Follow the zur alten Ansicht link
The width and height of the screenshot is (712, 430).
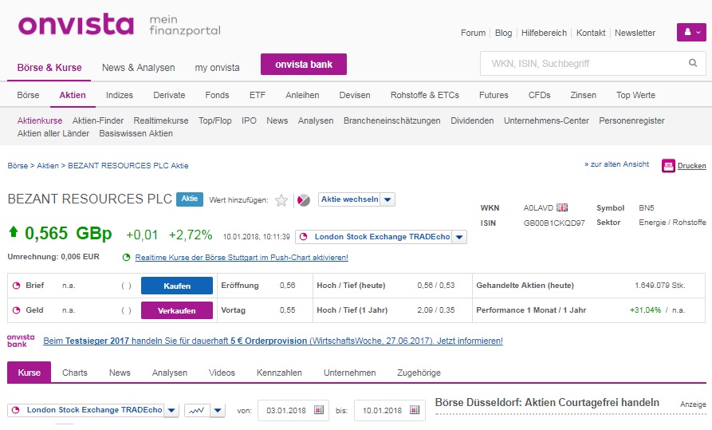coord(616,164)
